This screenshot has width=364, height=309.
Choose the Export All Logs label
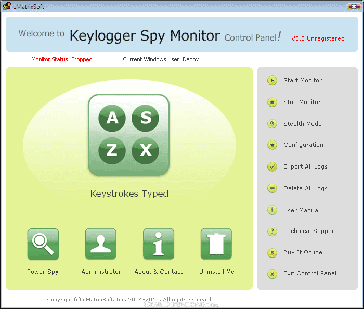305,166
